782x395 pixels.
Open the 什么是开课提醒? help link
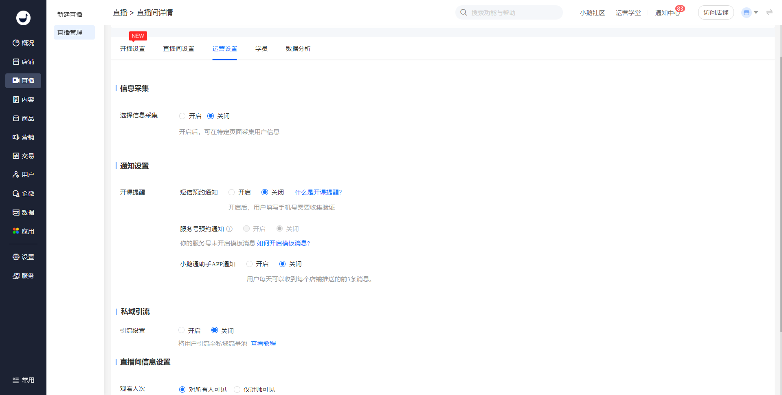pyautogui.click(x=318, y=192)
